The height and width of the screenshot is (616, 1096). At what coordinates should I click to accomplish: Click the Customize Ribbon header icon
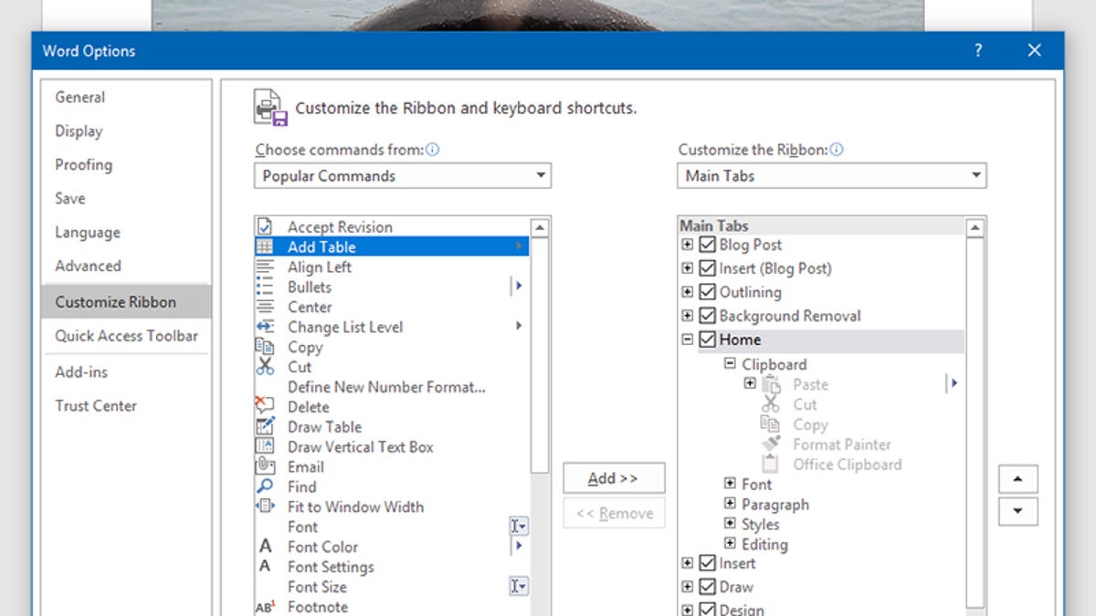pos(270,108)
